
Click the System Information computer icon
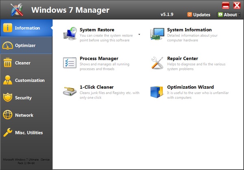[157, 34]
